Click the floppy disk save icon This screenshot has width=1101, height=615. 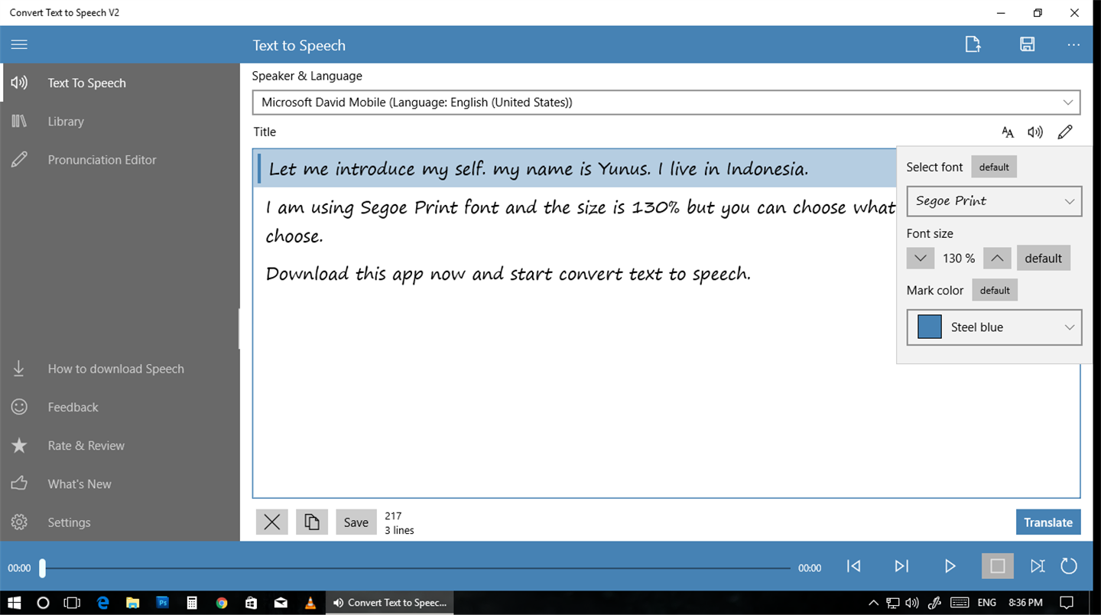pyautogui.click(x=1027, y=44)
